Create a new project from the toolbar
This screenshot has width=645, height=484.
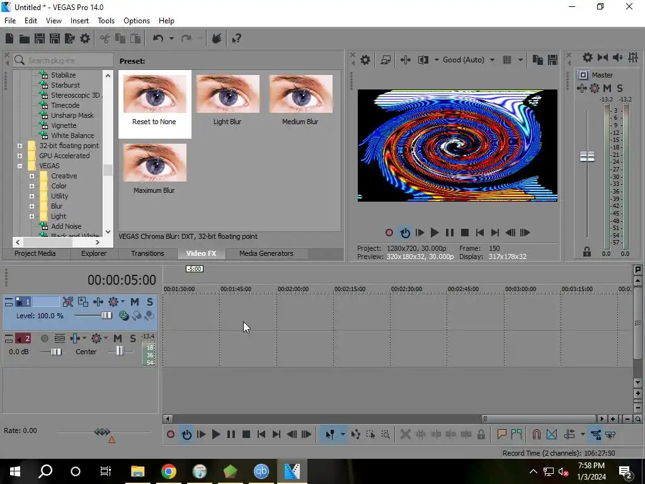9,38
